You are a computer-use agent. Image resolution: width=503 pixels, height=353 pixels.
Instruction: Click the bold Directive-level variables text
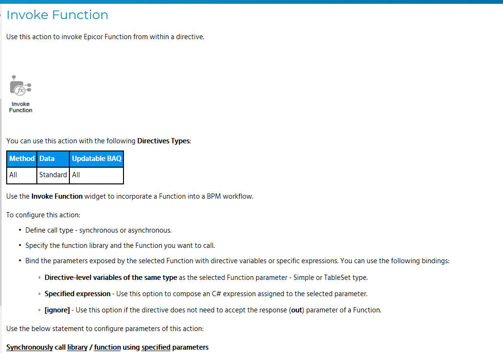[111, 278]
